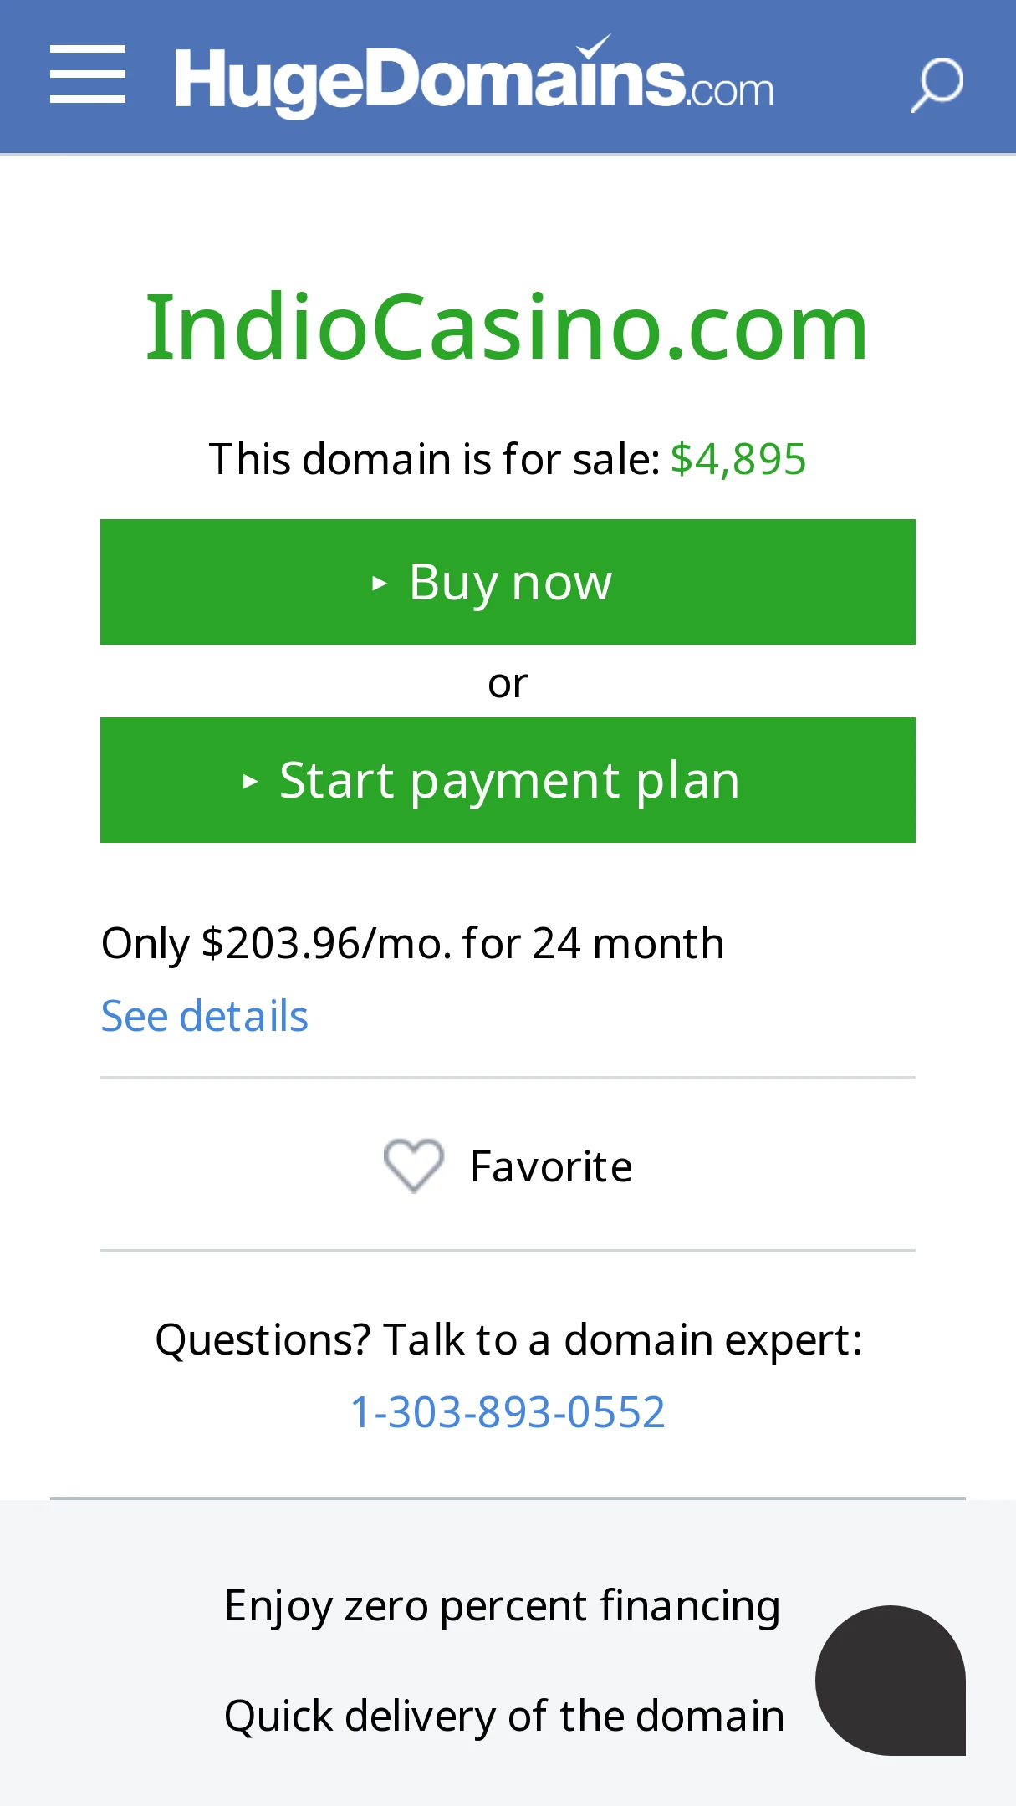
Task: Call the 1-303-893-0552 phone number link
Action: pyautogui.click(x=508, y=1412)
